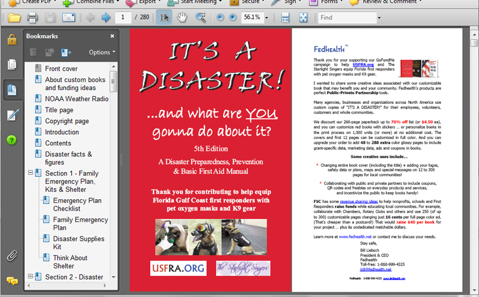Click the USFRA.org link in letter
This screenshot has width=479, height=297.
(x=363, y=65)
